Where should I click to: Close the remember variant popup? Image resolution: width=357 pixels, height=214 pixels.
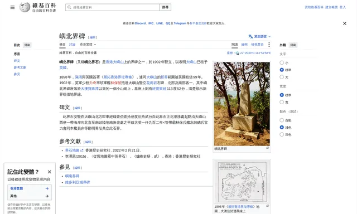[x=50, y=172]
